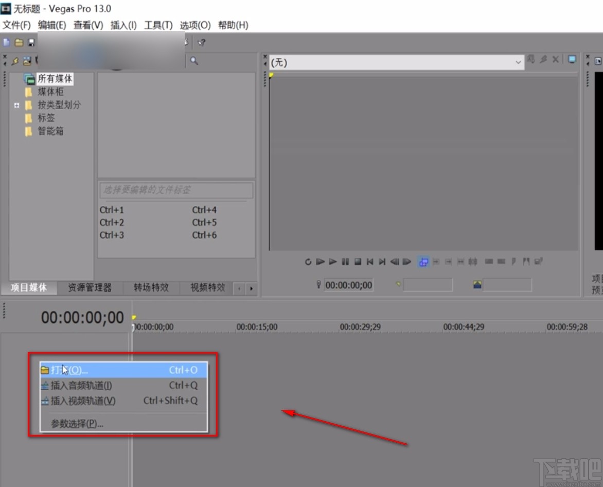603x487 pixels.
Task: Toggle the highlighted blue timeline overwrite icon
Action: [x=423, y=262]
